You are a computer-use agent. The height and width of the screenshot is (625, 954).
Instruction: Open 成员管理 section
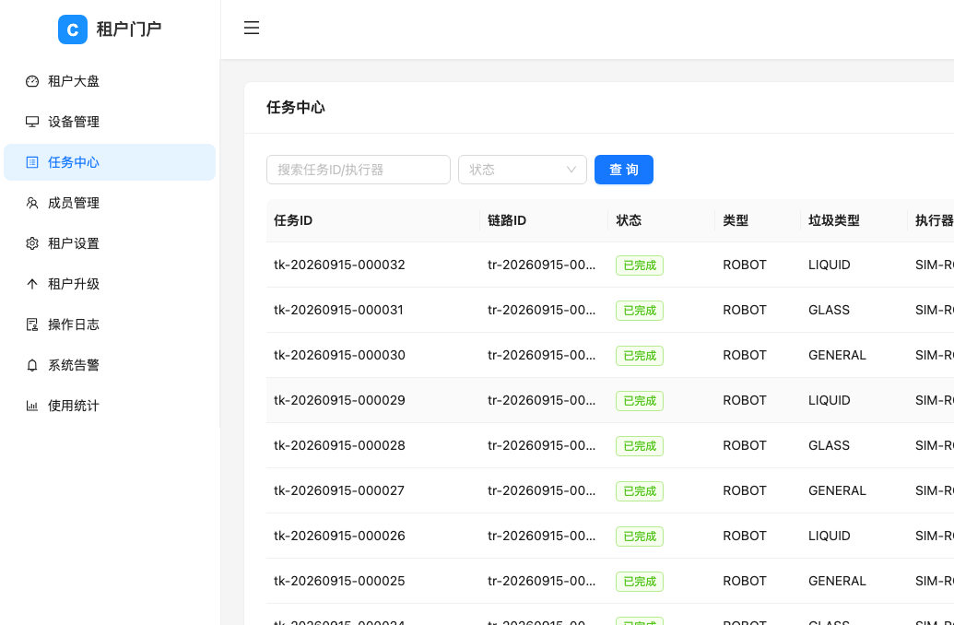click(110, 203)
